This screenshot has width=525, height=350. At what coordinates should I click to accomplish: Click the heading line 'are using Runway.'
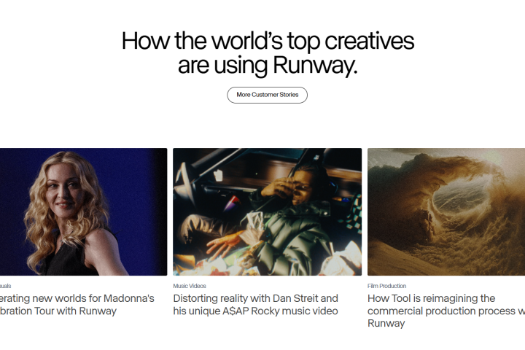click(x=268, y=65)
